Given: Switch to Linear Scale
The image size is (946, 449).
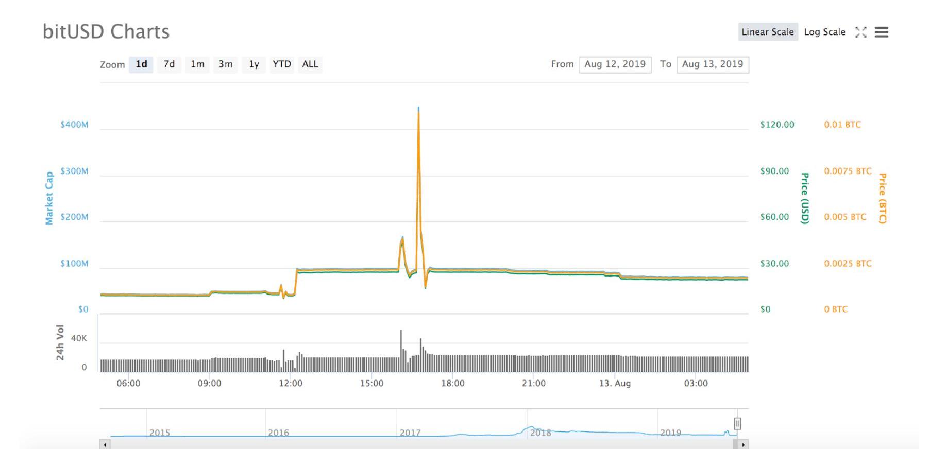Looking at the screenshot, I should tap(767, 32).
